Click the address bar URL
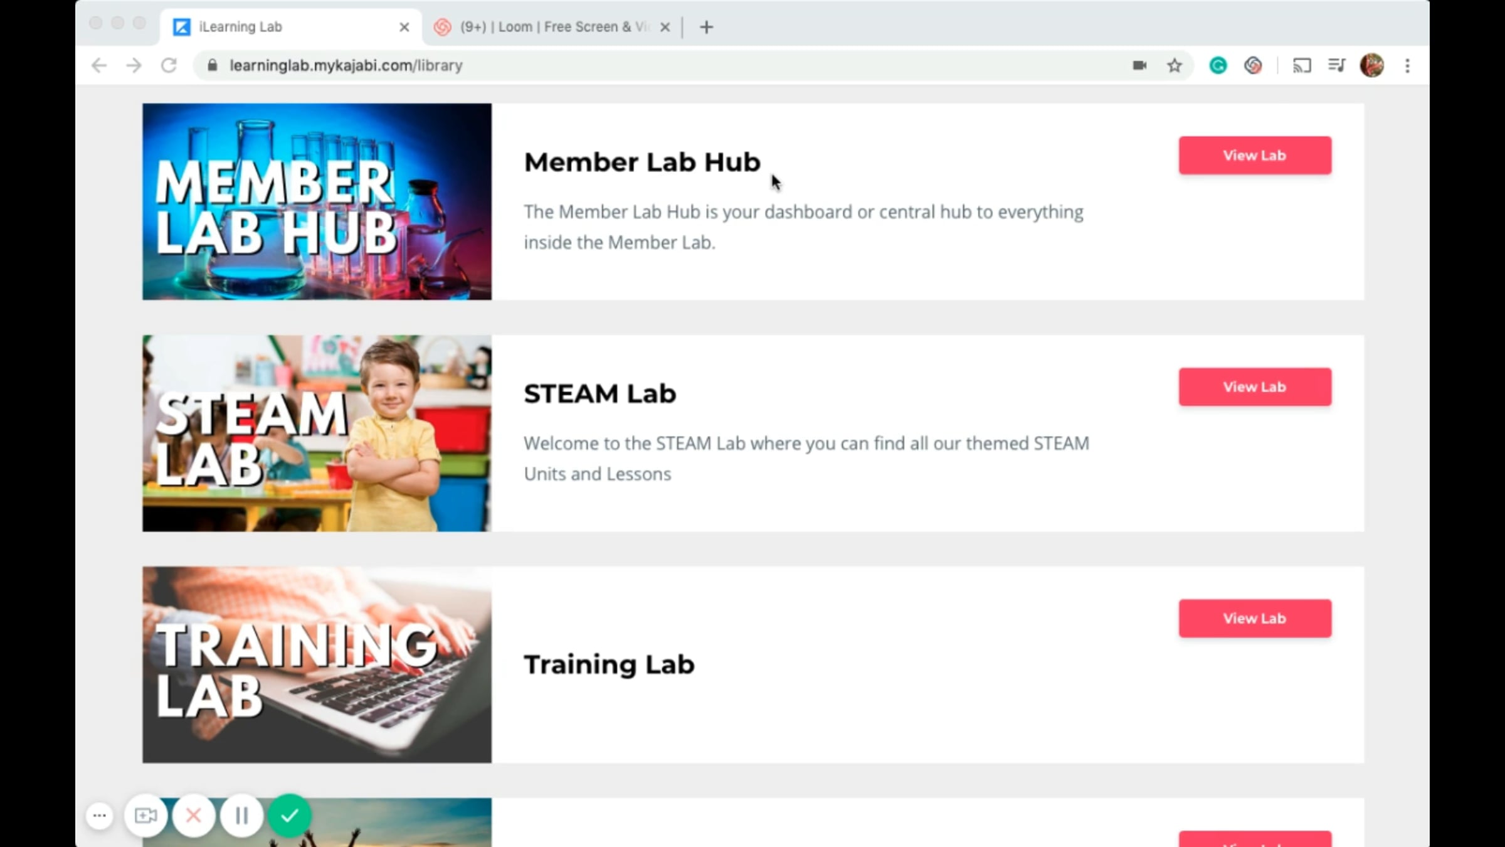This screenshot has height=847, width=1505. tap(346, 65)
